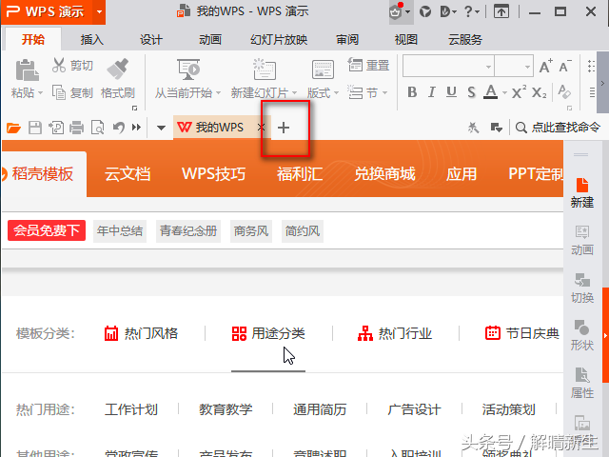Image resolution: width=609 pixels, height=457 pixels.
Task: Click the Cut scissors icon
Action: coord(59,65)
